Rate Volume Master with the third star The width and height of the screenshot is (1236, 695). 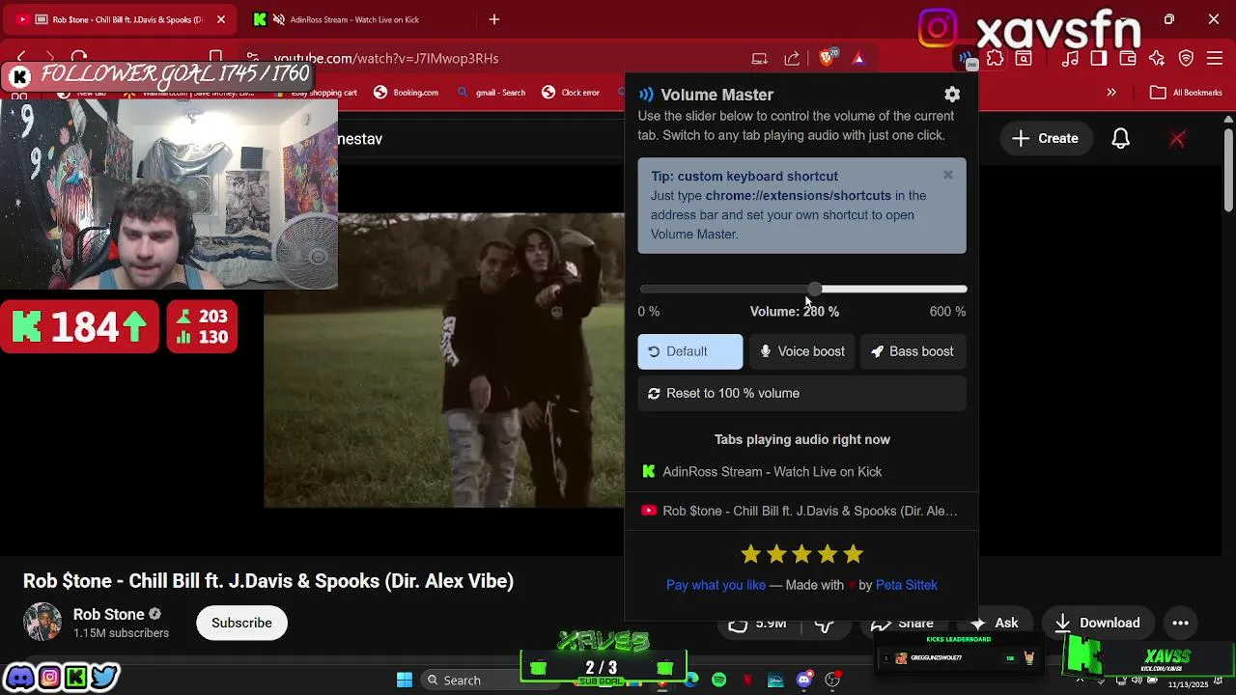802,554
